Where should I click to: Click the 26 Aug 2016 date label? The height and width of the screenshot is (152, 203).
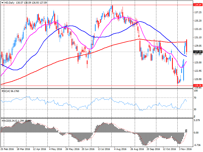point(137,149)
